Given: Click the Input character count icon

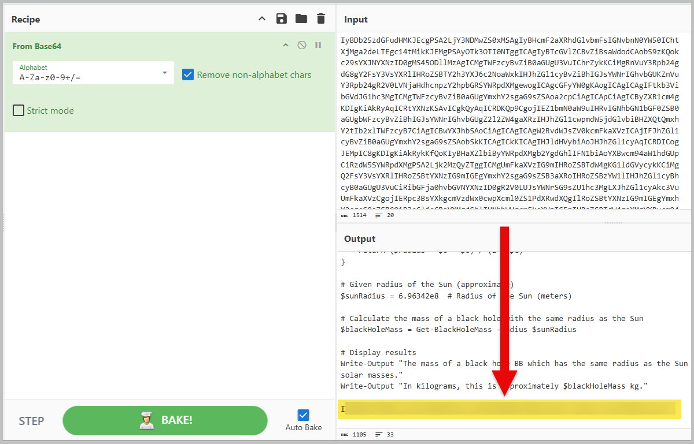Looking at the screenshot, I should [345, 215].
